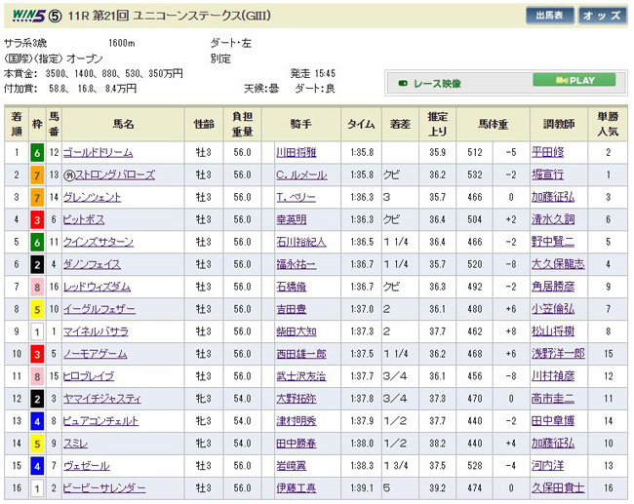Open jockey profile for 武士沢友治

click(x=300, y=376)
